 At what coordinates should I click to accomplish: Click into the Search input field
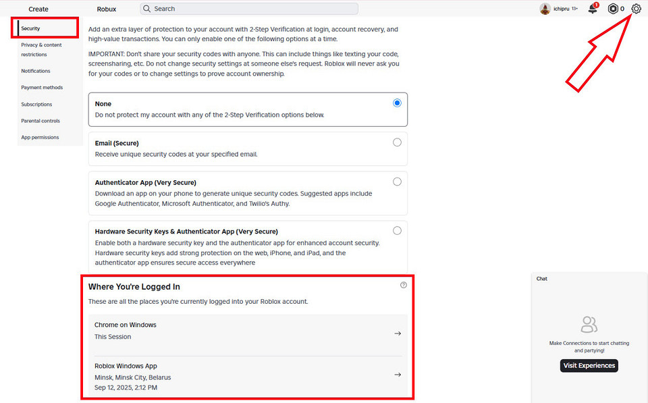[x=249, y=9]
